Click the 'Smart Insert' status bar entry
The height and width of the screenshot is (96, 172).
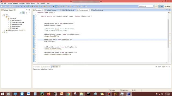125,90
